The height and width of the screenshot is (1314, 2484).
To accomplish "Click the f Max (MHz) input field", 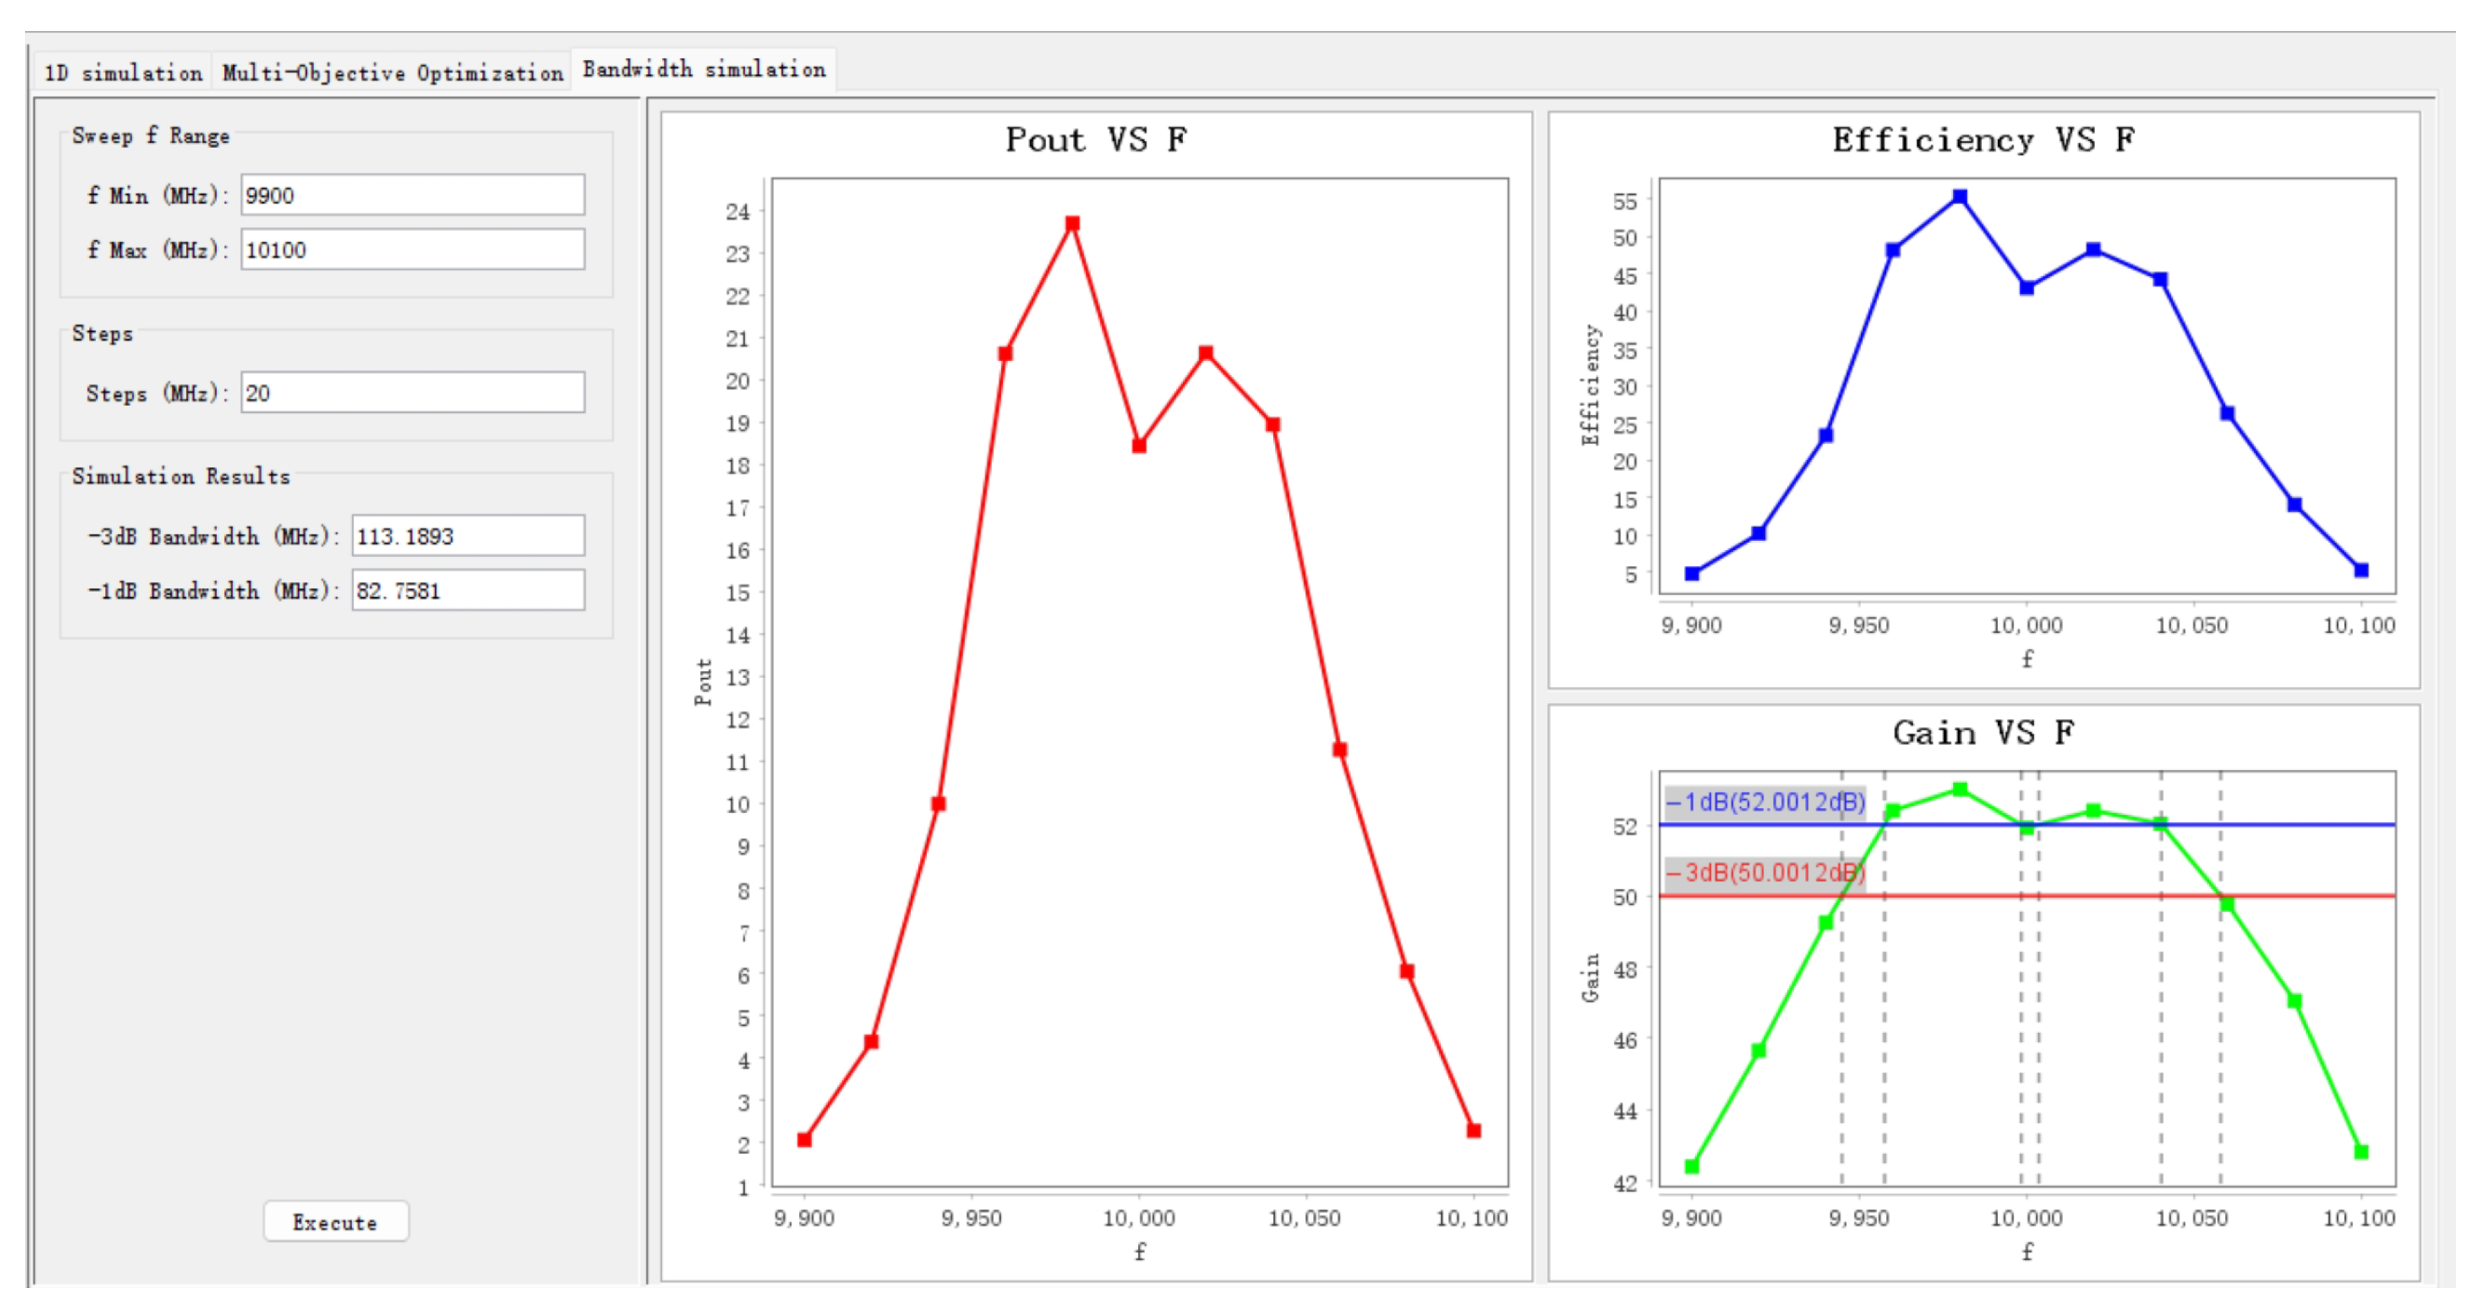I will 412,251.
